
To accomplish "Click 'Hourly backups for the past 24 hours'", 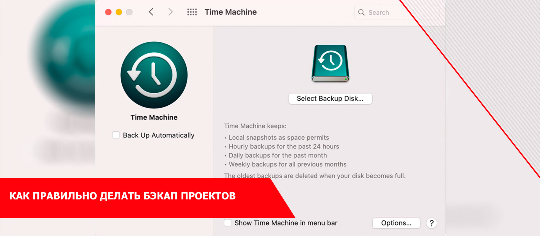I will (x=284, y=147).
